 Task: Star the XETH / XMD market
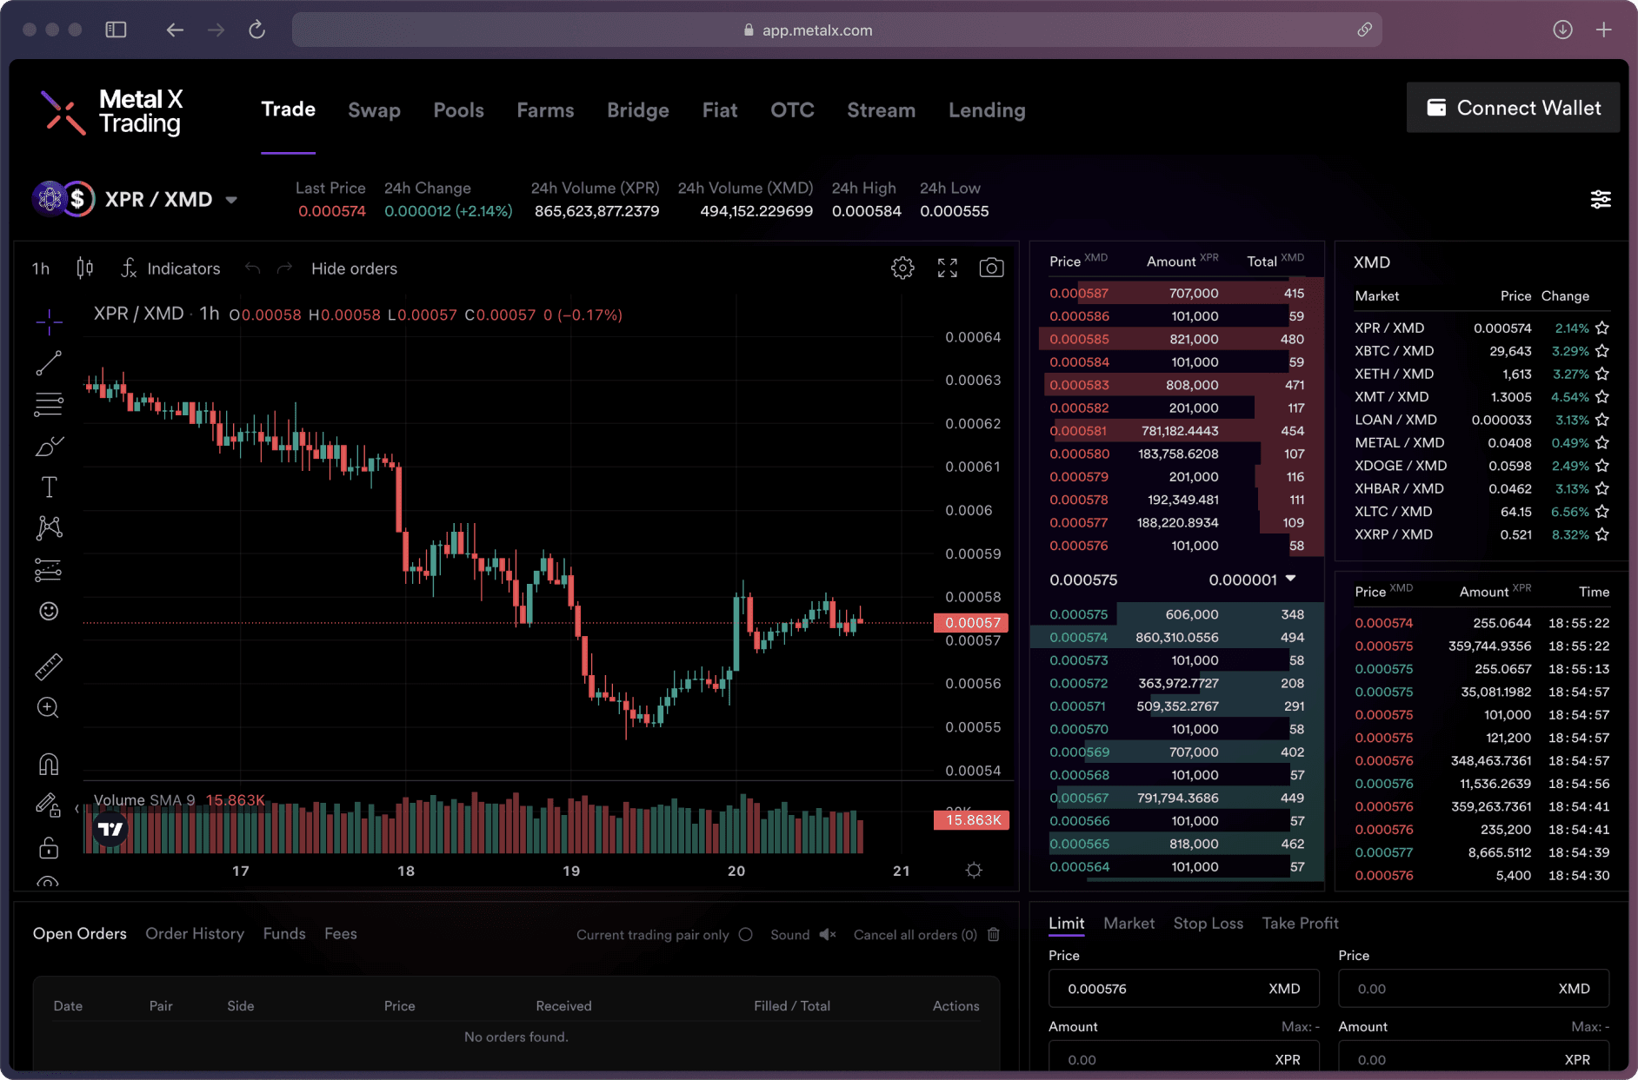tap(1602, 374)
